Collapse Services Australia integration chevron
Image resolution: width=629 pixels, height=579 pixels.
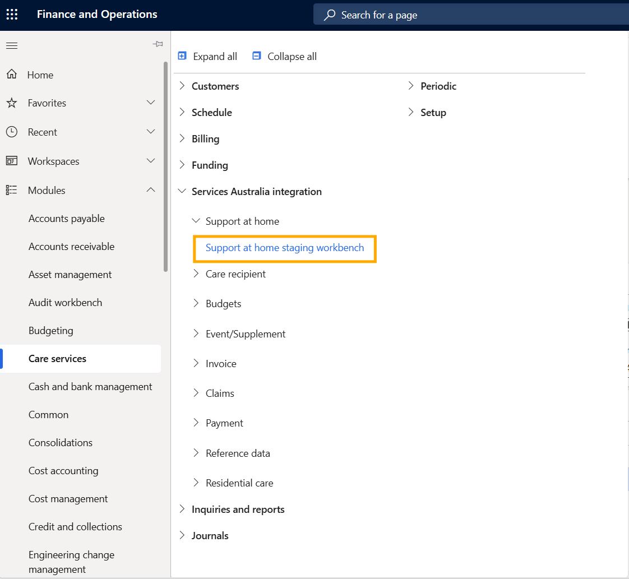click(182, 191)
